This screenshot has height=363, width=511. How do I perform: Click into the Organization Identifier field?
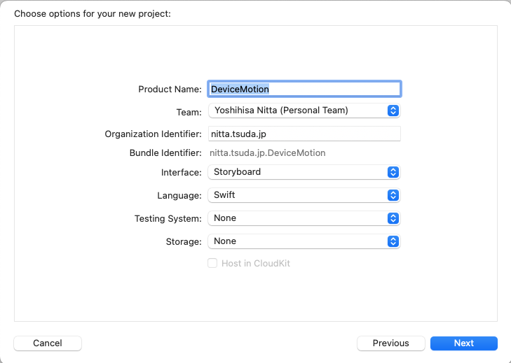[304, 134]
